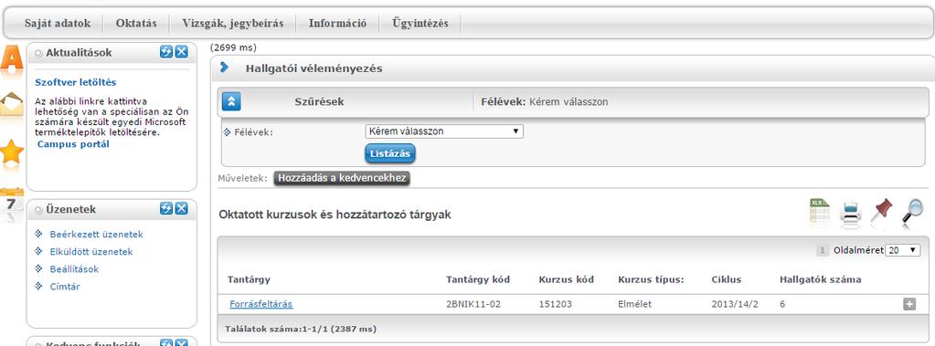Sort by Tantárgy kód column header
The height and width of the screenshot is (346, 935).
click(478, 279)
